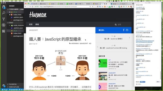Open index.html in the DEMO folder
163x91 pixels.
[x=16, y=33]
